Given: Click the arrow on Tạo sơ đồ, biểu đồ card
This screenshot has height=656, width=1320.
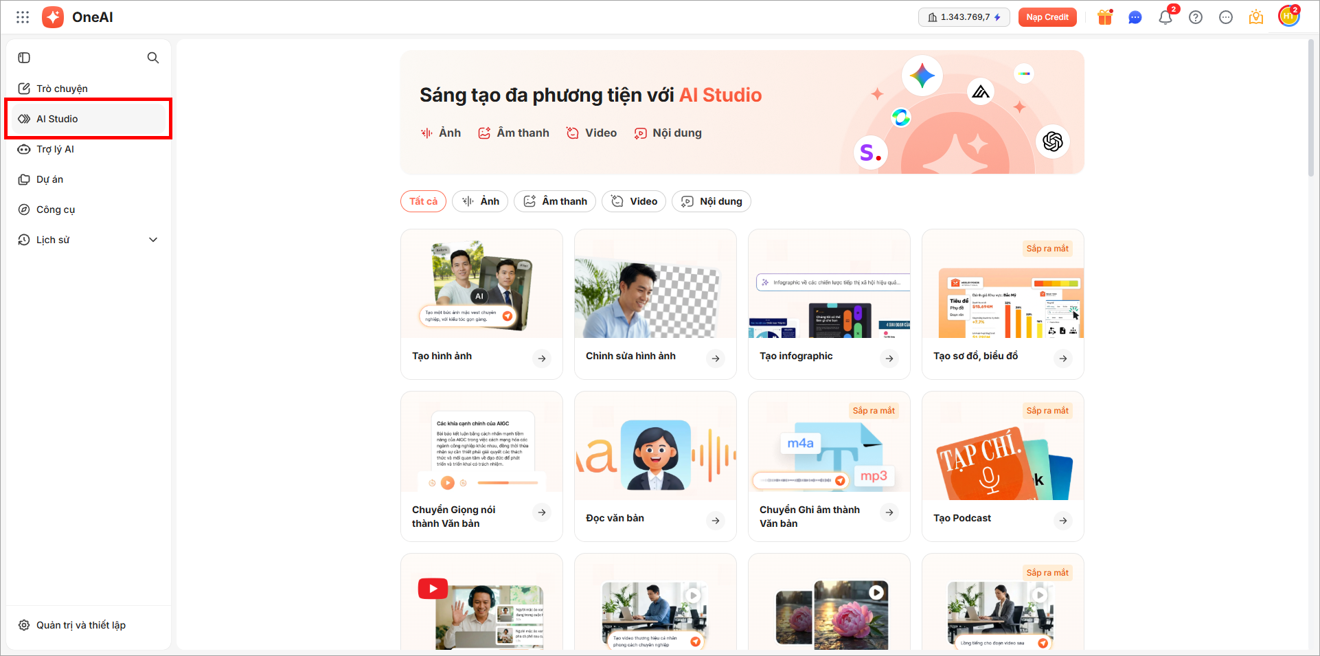Looking at the screenshot, I should tap(1063, 359).
